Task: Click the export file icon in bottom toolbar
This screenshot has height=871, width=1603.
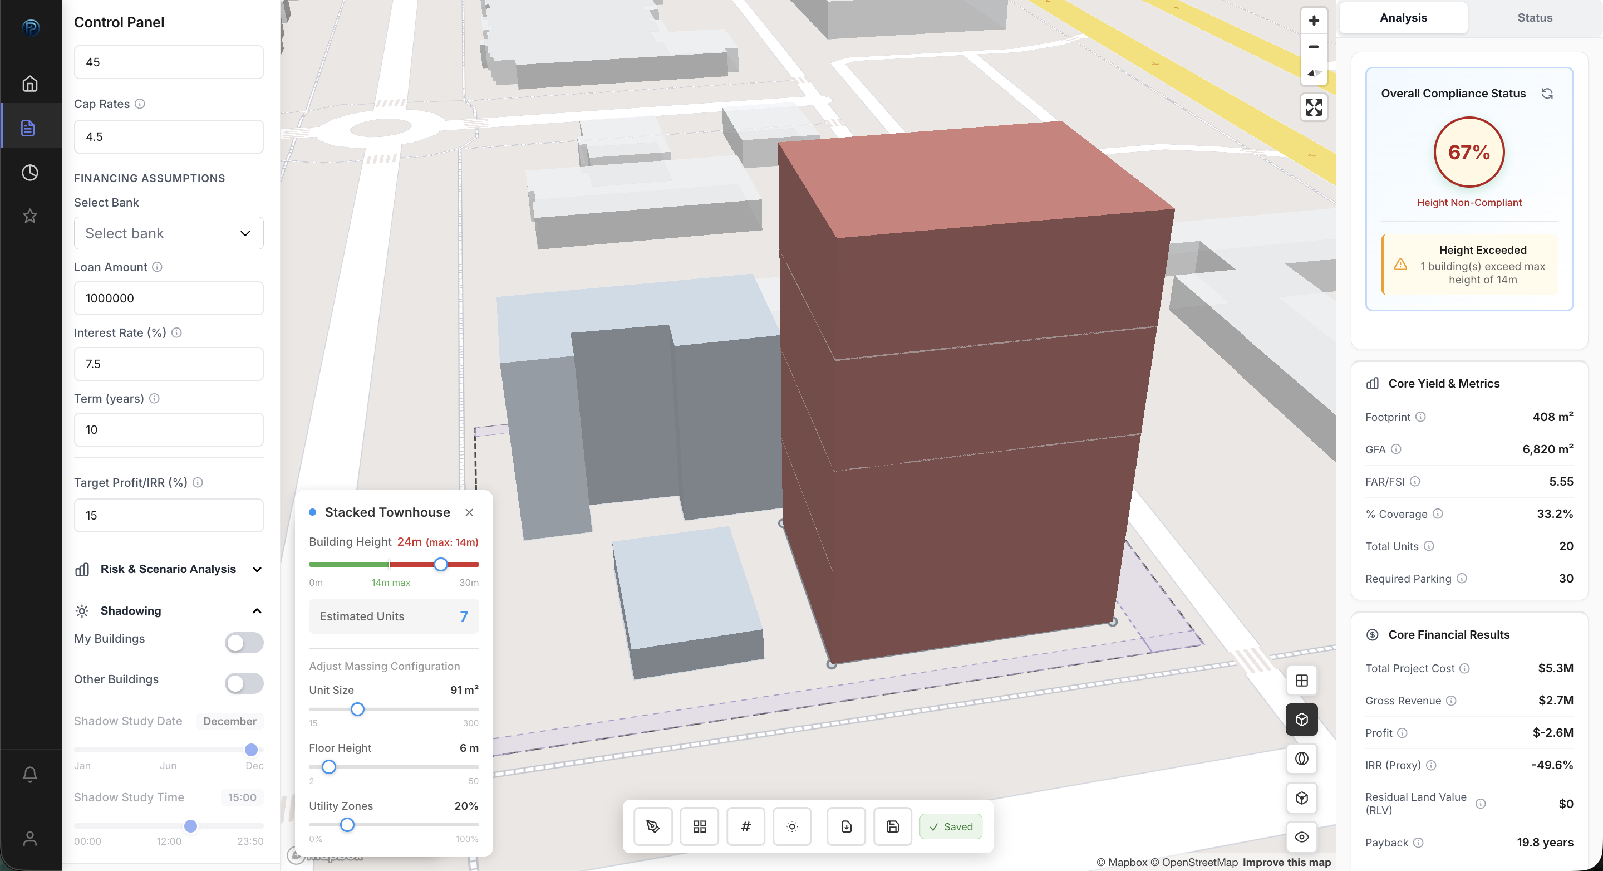Action: [845, 826]
